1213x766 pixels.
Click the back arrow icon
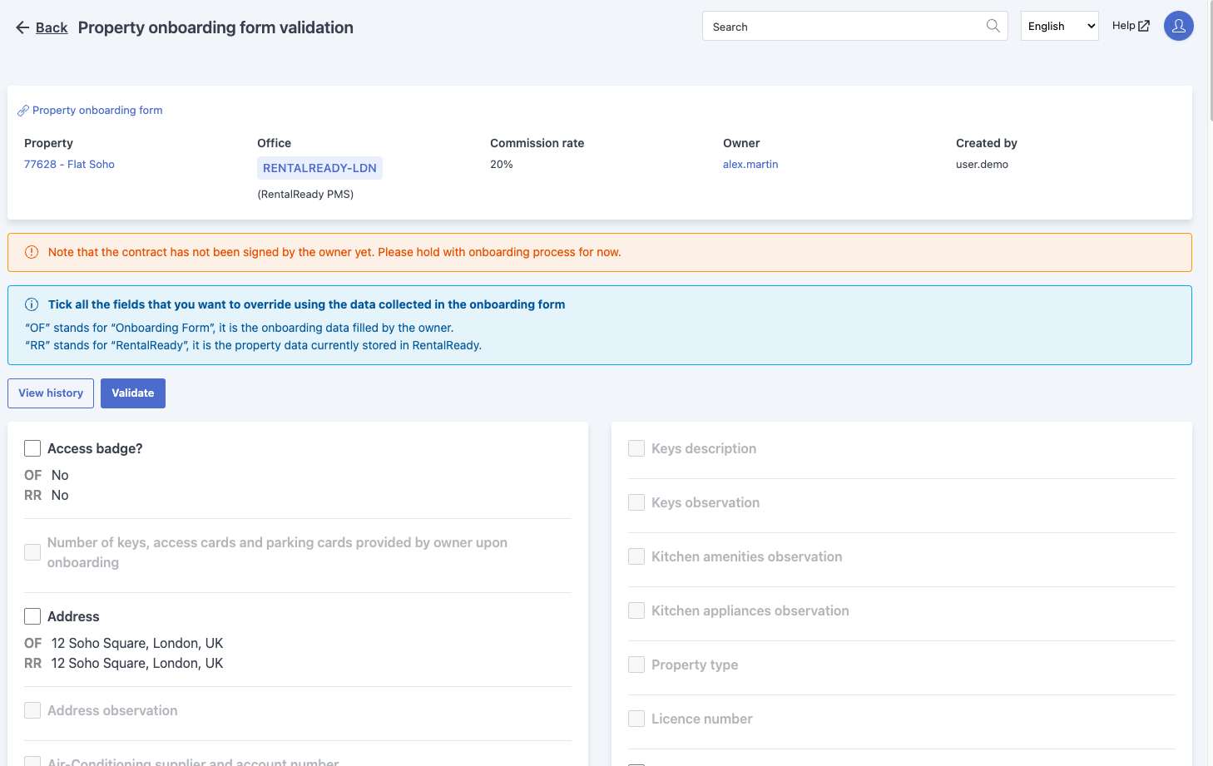tap(22, 27)
